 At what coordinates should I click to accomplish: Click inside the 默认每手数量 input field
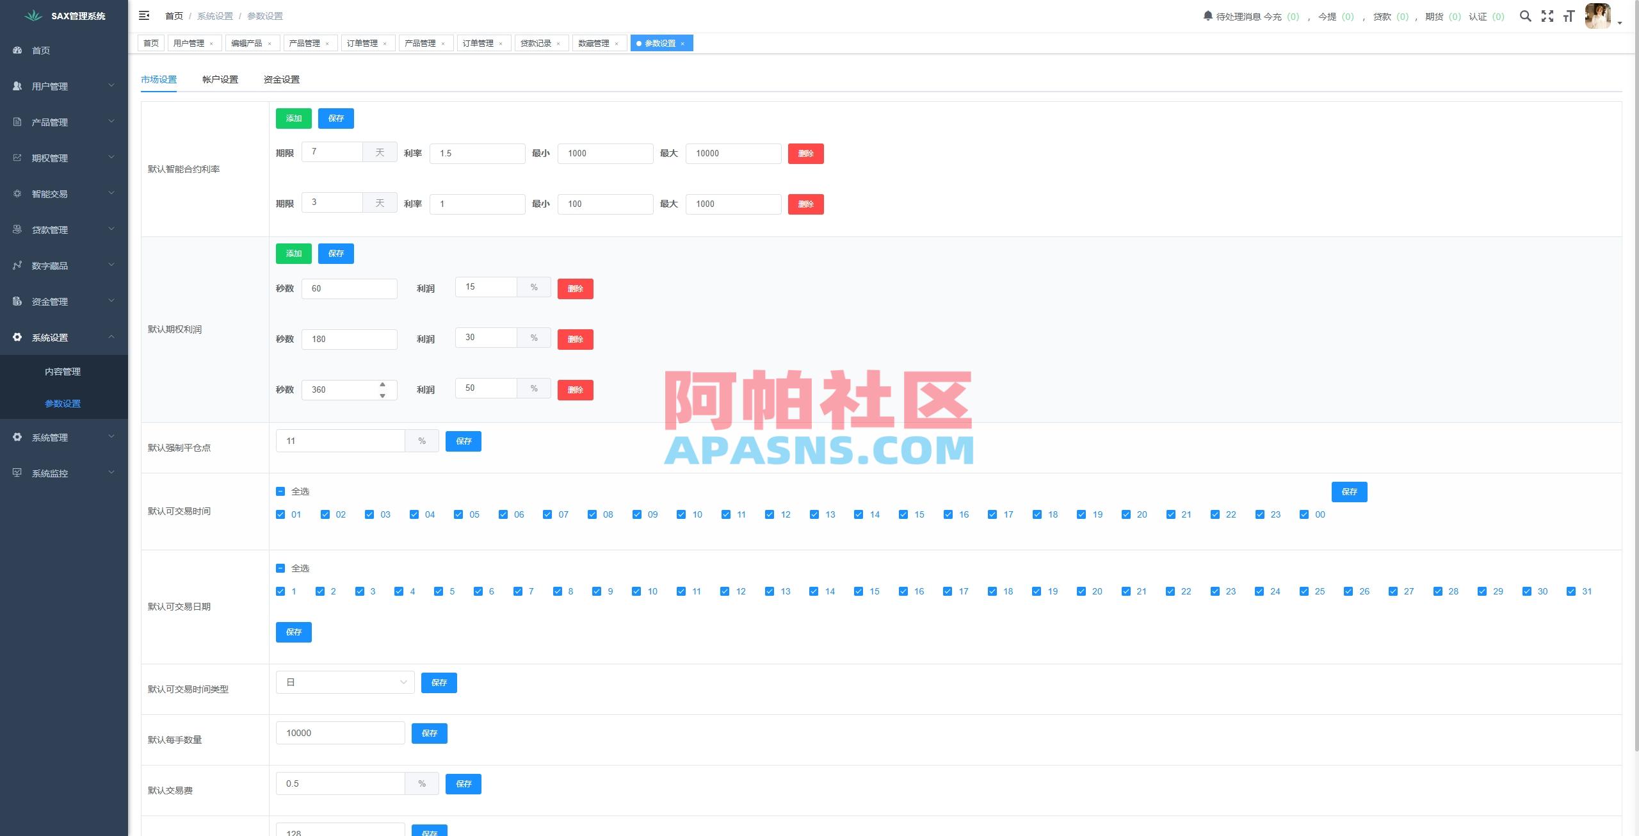[x=340, y=732]
